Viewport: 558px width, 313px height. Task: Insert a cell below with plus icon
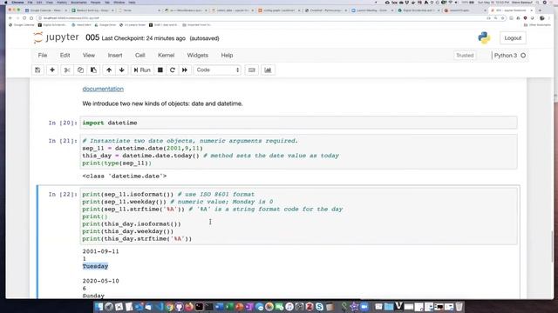pyautogui.click(x=52, y=70)
